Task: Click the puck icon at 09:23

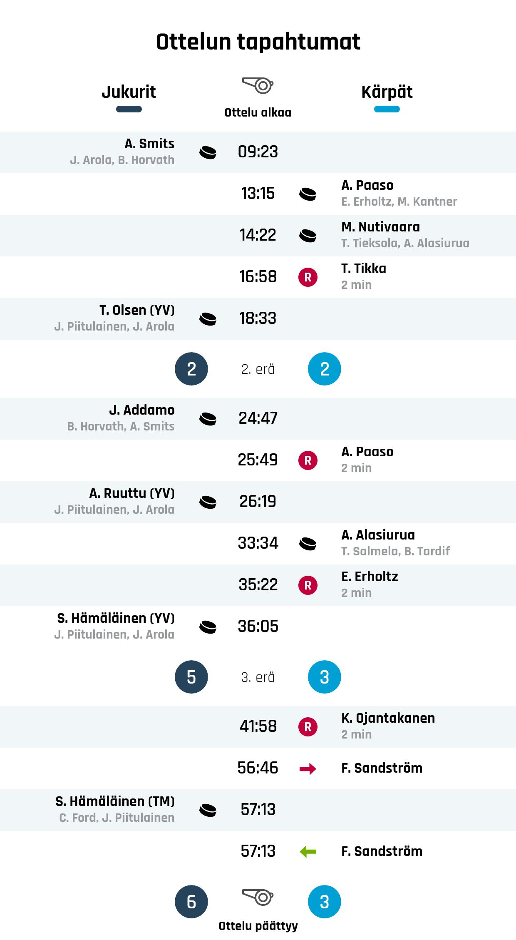Action: click(x=208, y=152)
